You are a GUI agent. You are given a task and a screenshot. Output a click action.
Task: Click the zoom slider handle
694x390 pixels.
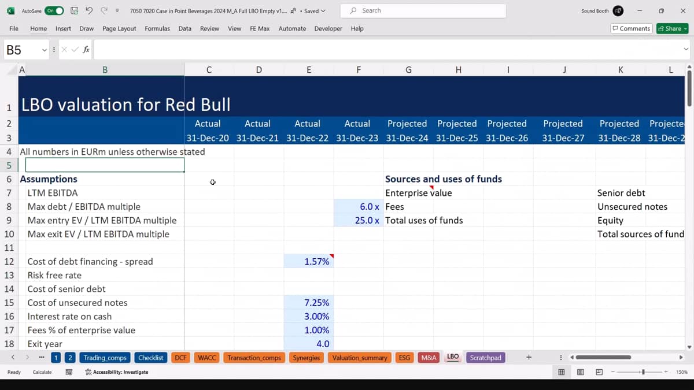[x=643, y=372]
